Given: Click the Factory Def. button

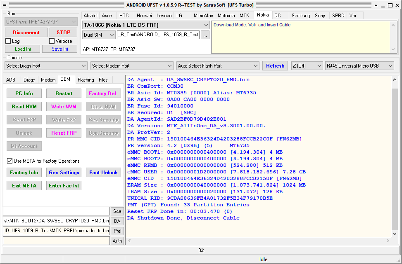Looking at the screenshot, I should 103,93.
